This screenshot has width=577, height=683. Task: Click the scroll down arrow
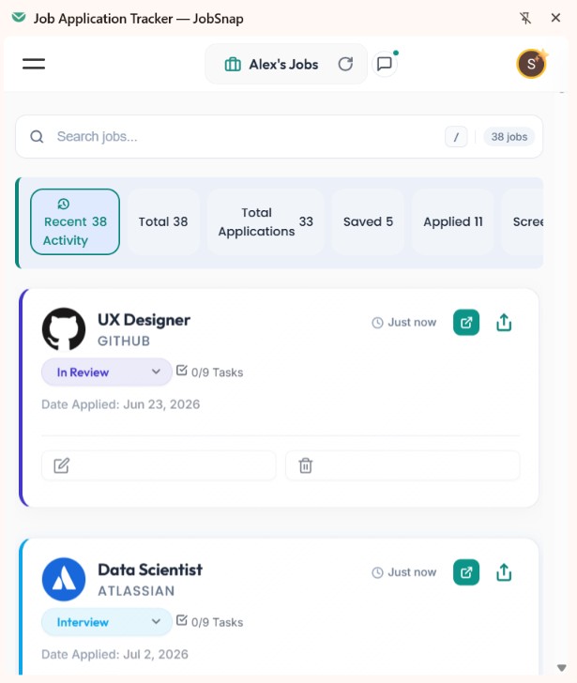pos(562,668)
